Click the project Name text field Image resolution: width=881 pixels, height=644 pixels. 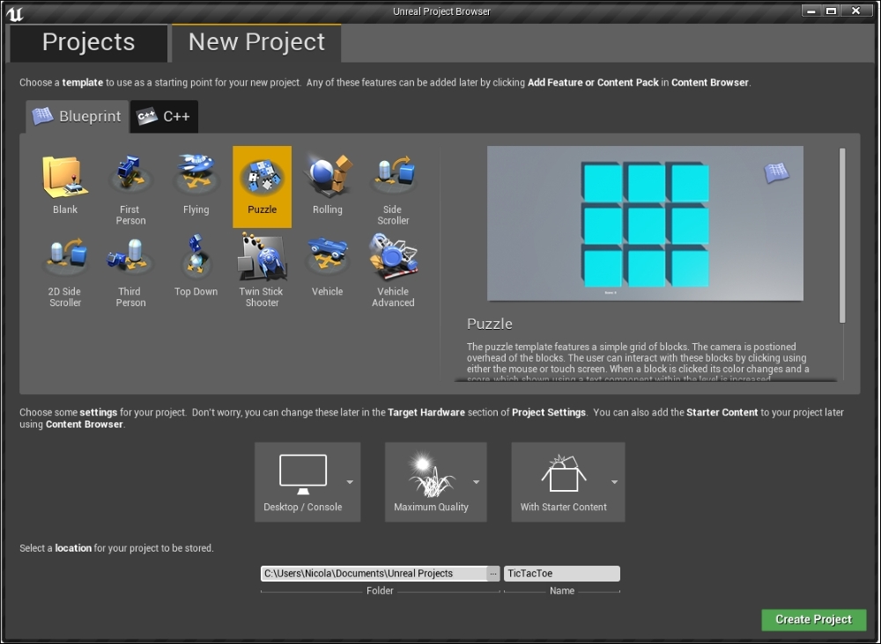[562, 574]
